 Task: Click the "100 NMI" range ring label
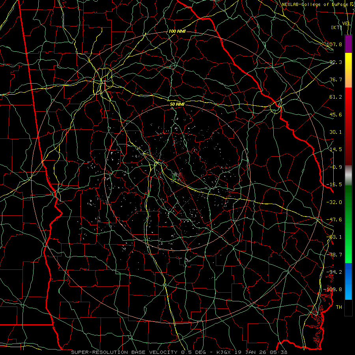click(x=177, y=31)
